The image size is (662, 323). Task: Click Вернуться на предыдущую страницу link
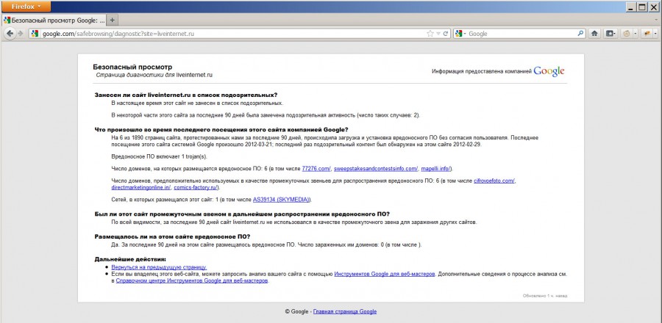coord(159,267)
